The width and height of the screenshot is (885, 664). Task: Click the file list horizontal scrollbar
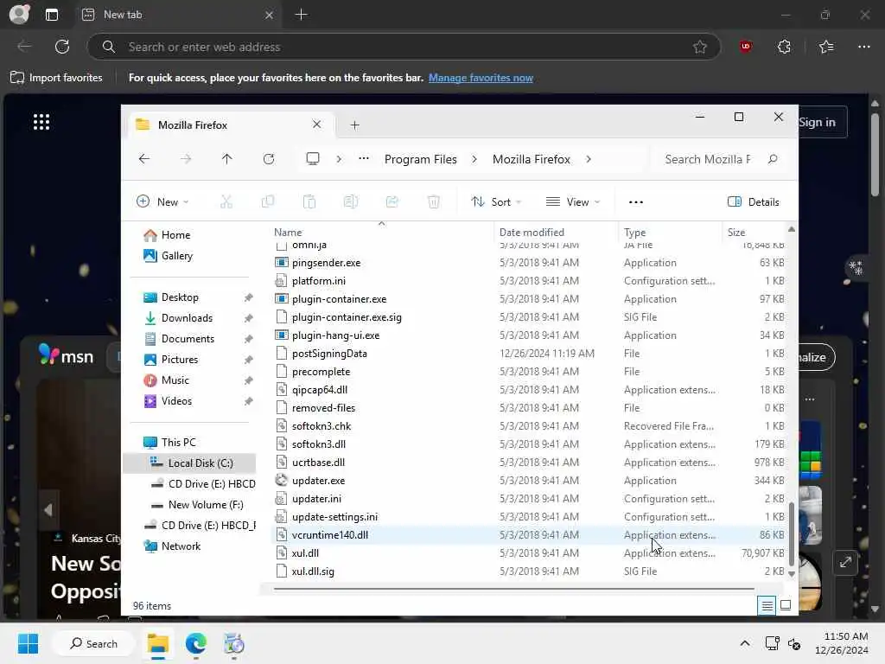point(513,589)
